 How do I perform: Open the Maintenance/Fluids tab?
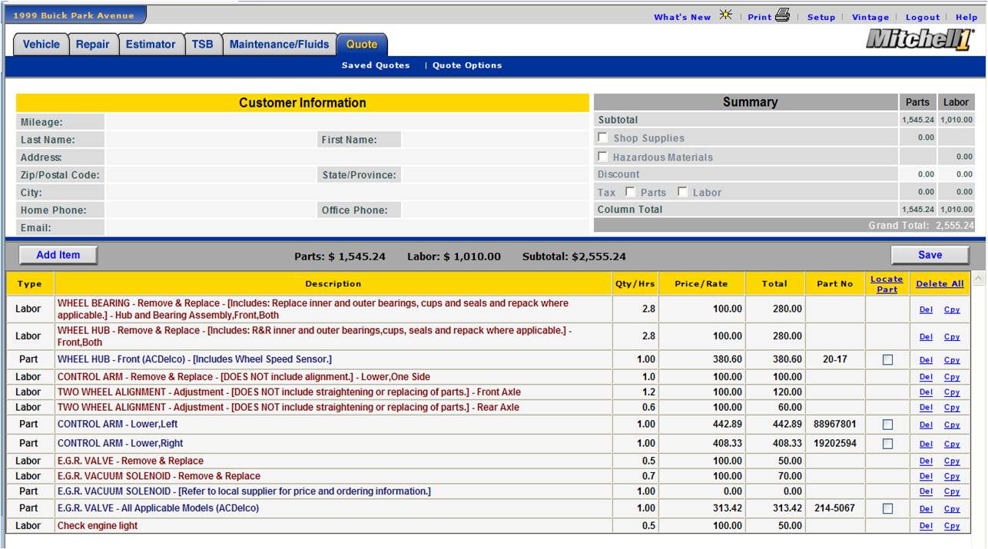click(x=280, y=45)
